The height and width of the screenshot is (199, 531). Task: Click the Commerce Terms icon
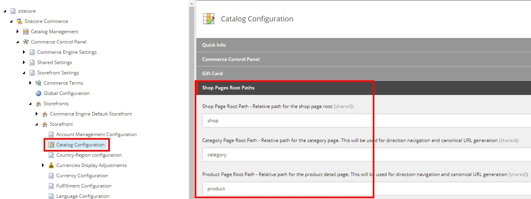(x=38, y=83)
